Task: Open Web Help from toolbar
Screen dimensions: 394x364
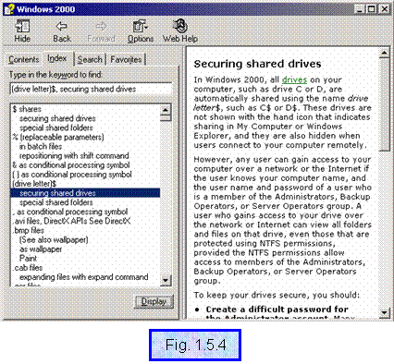Action: click(x=180, y=30)
